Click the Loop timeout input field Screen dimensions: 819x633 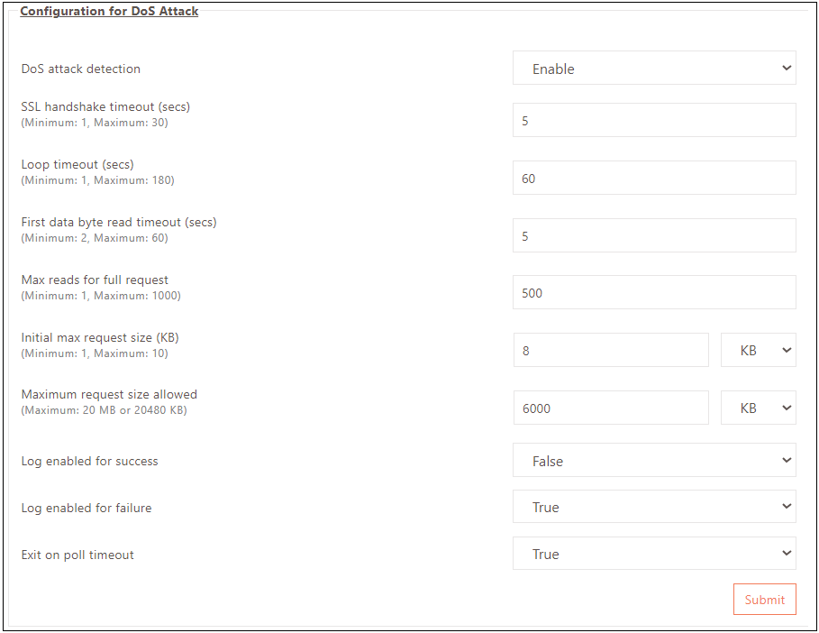(654, 179)
